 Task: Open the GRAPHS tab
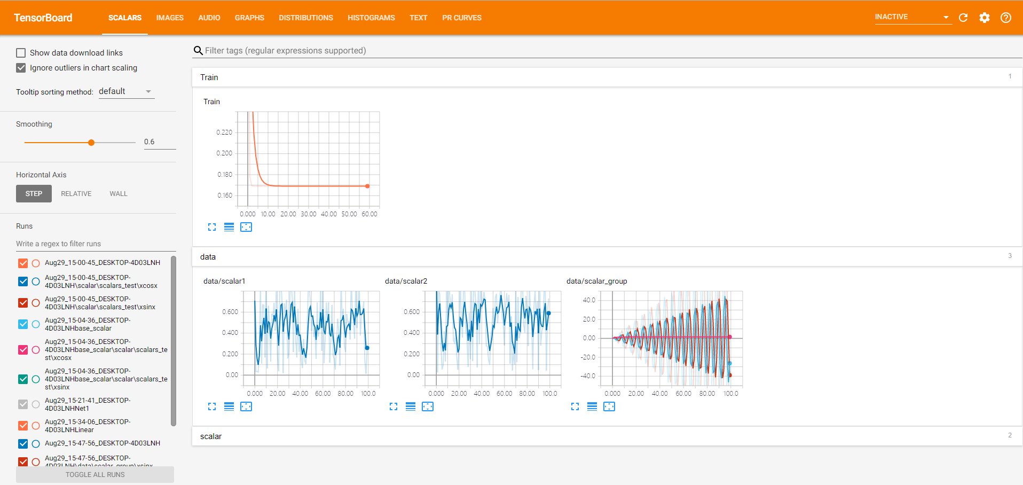tap(249, 18)
